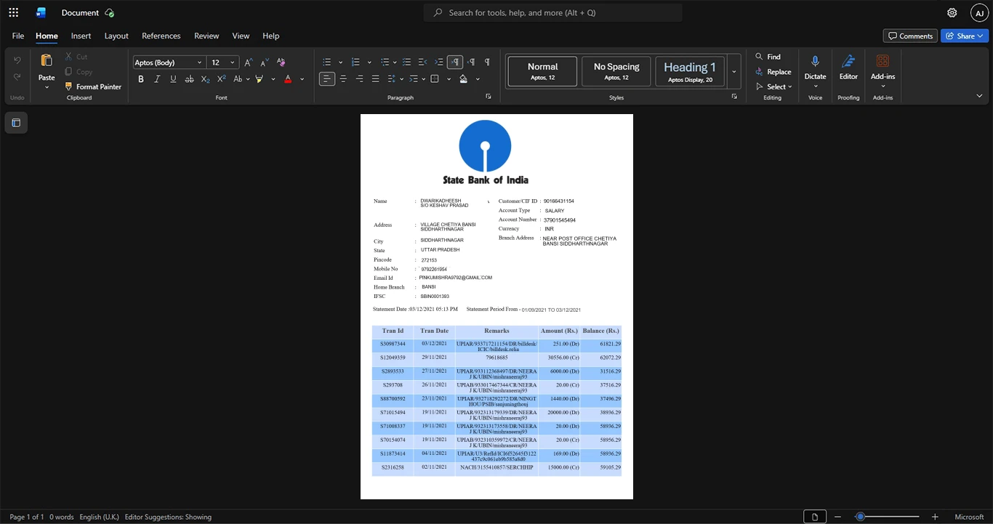Switch to the View tab

[241, 36]
